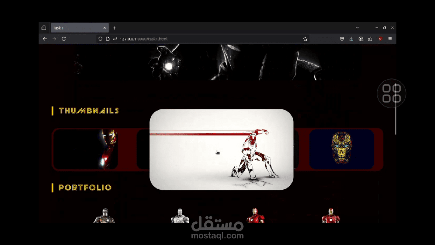Open a new browser tab

(114, 28)
